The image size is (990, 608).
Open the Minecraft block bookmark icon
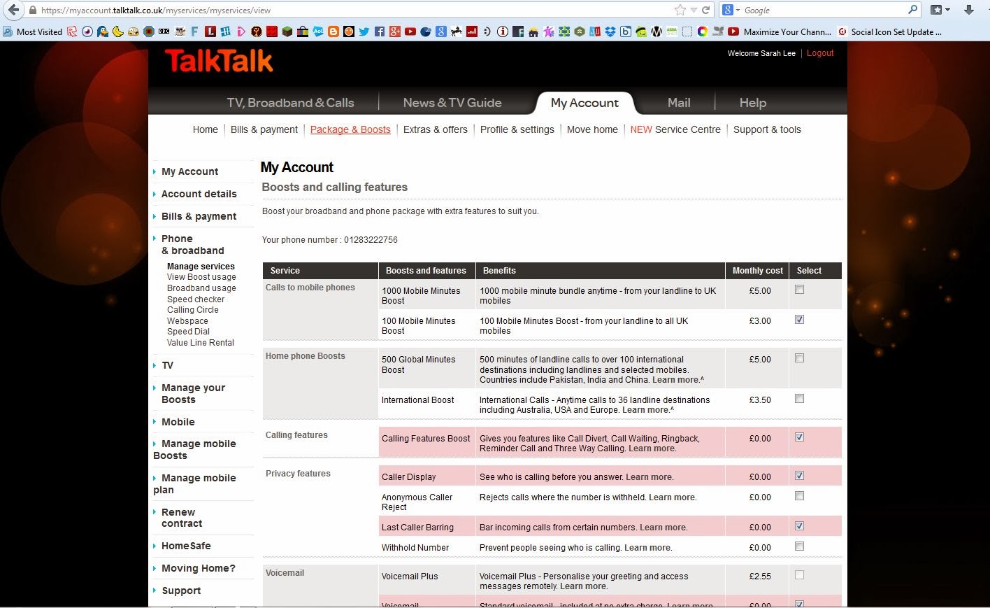[x=287, y=31]
